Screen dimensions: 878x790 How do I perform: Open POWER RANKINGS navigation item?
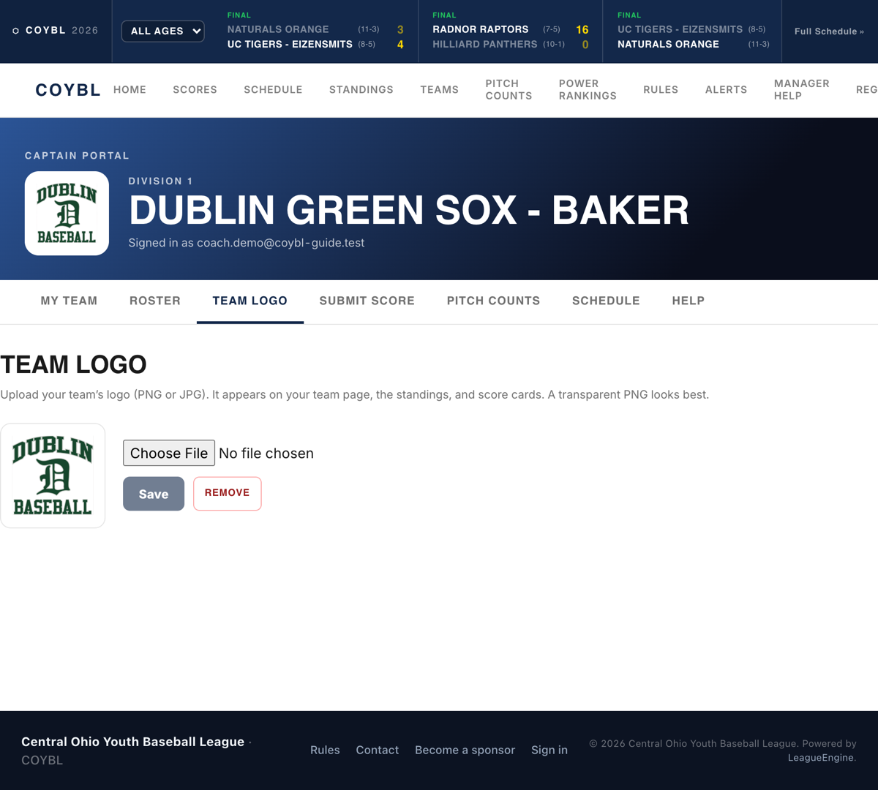pyautogui.click(x=588, y=90)
